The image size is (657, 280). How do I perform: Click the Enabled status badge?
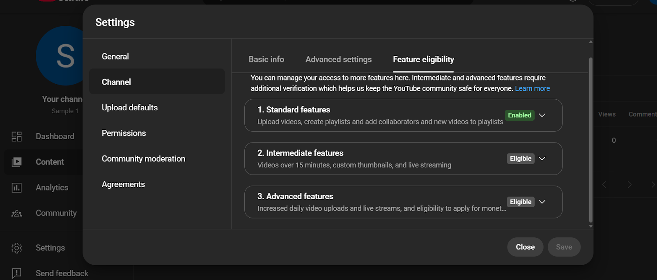(x=519, y=115)
